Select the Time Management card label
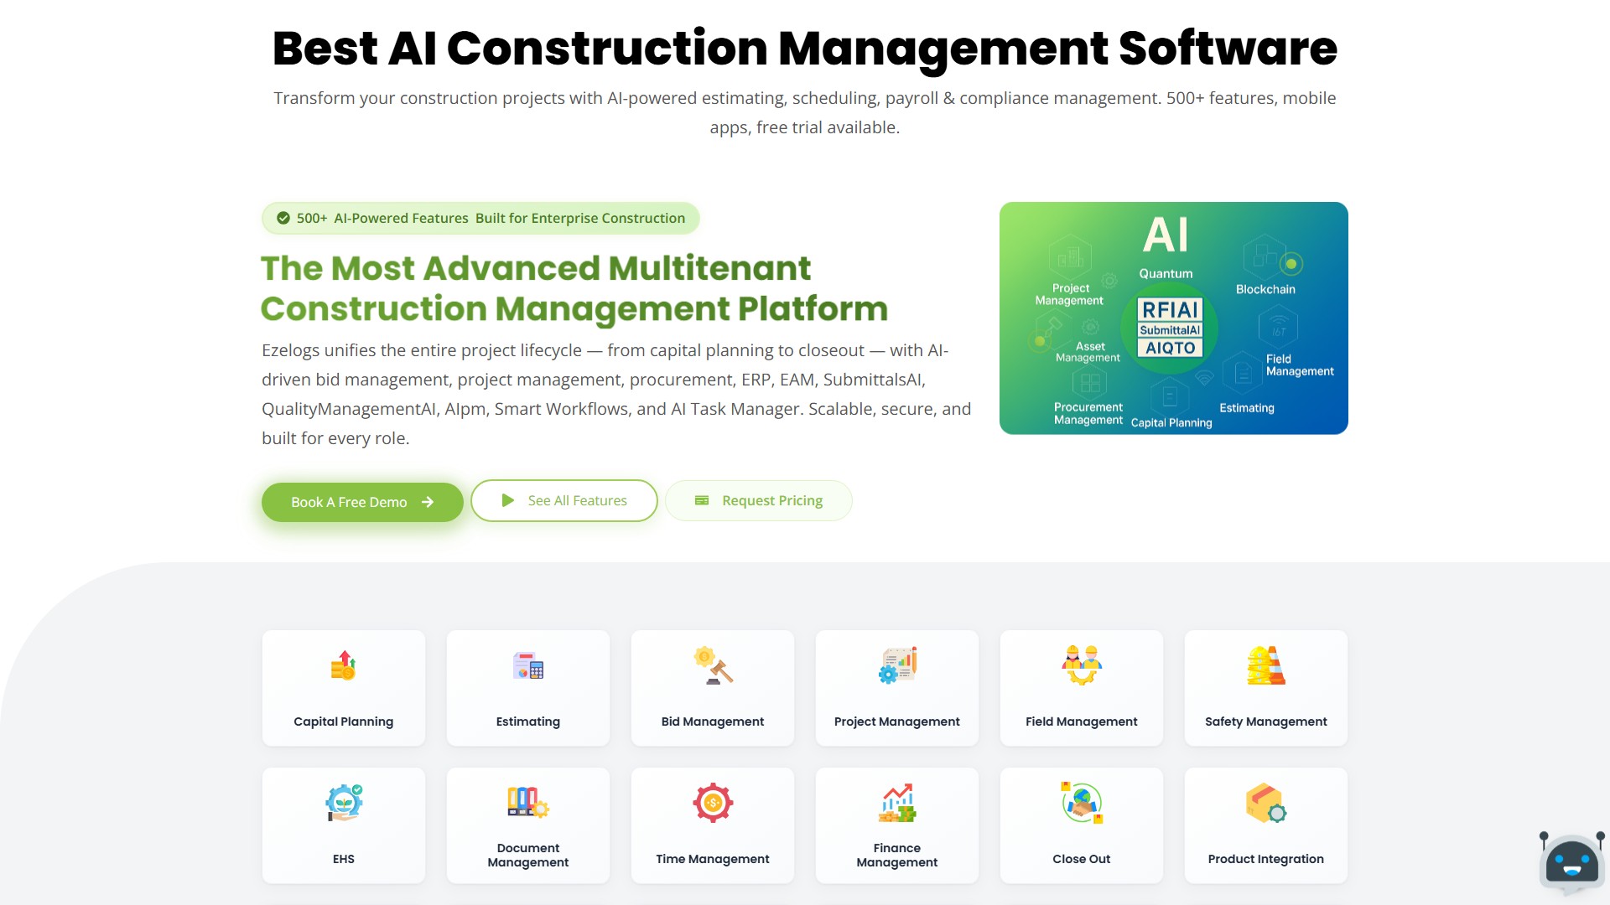Screen dimensions: 1610x905 pyautogui.click(x=713, y=859)
